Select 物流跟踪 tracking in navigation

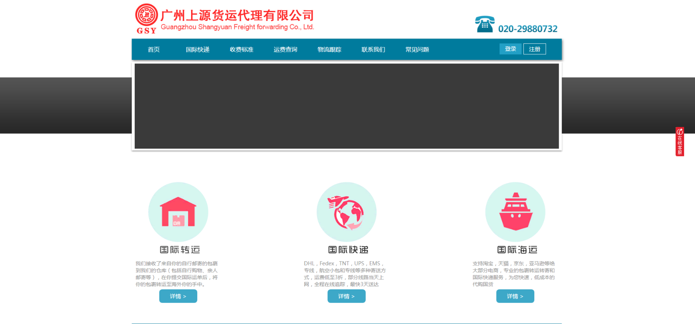329,49
